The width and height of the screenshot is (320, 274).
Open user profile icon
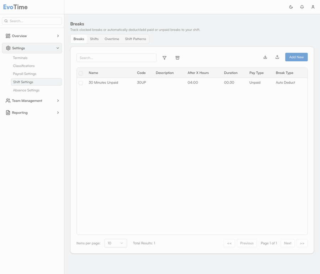pos(313,7)
